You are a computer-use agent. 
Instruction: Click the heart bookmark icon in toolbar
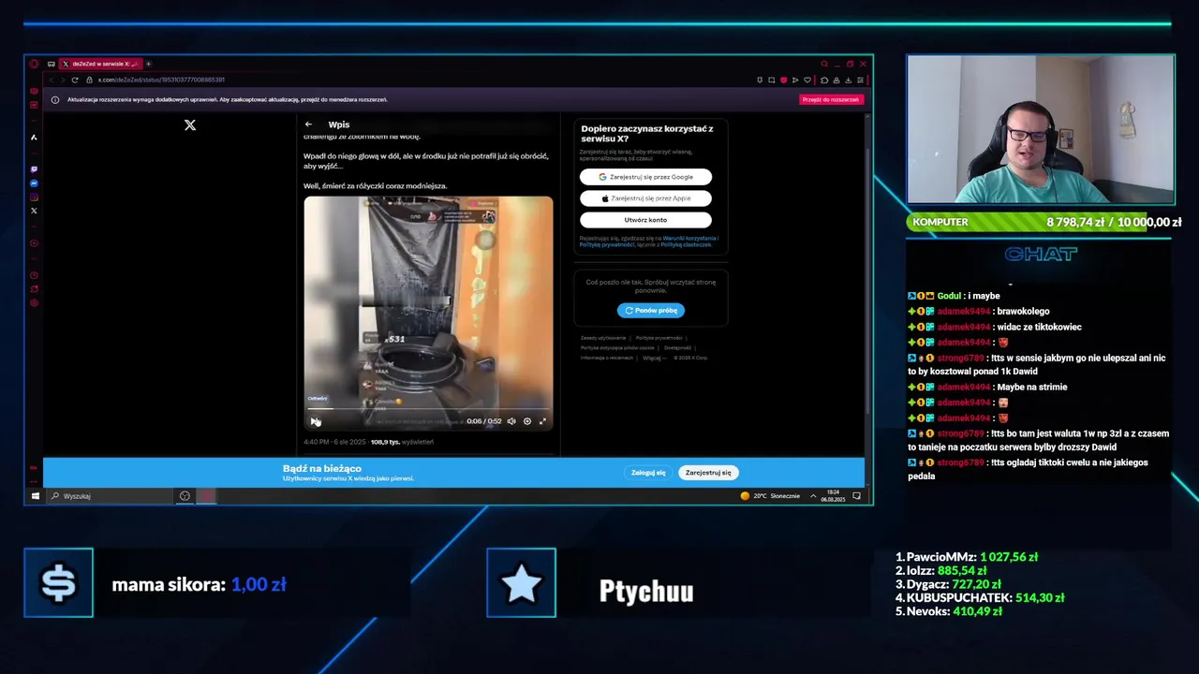tap(807, 80)
